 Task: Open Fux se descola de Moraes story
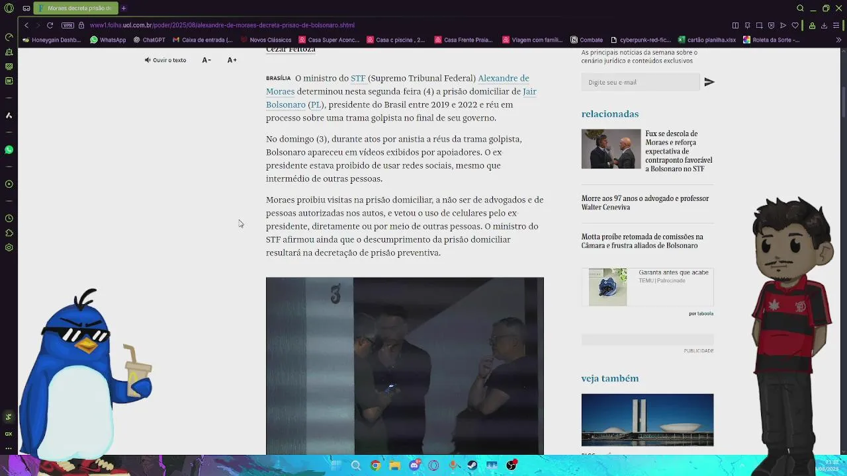(x=679, y=151)
